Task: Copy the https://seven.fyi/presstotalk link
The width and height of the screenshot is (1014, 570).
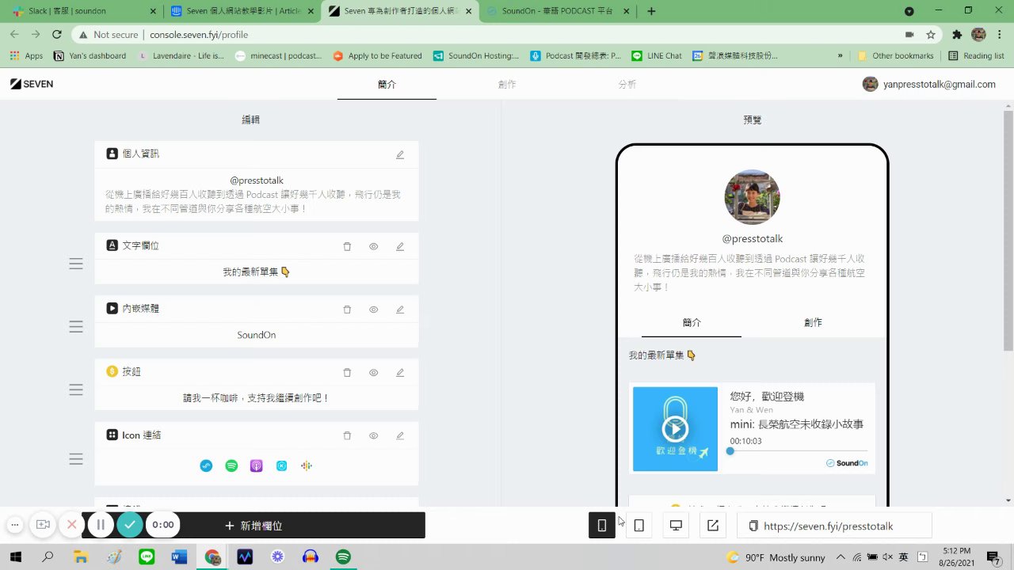Action: point(834,526)
